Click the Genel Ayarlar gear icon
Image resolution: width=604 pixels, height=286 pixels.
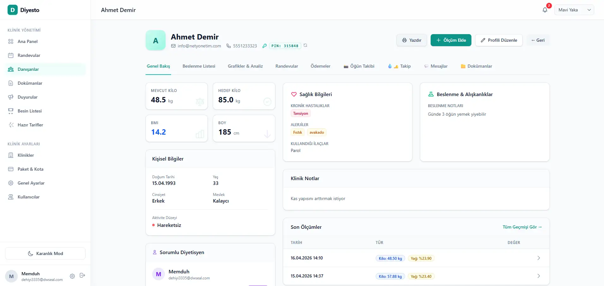coord(11,183)
